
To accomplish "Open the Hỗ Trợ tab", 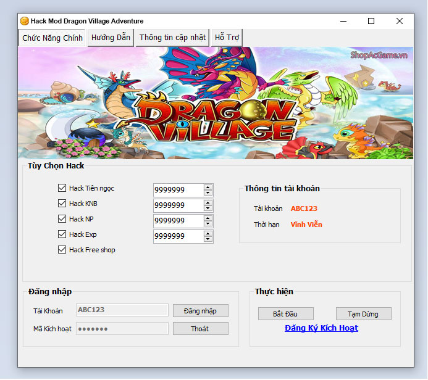I will (x=227, y=38).
